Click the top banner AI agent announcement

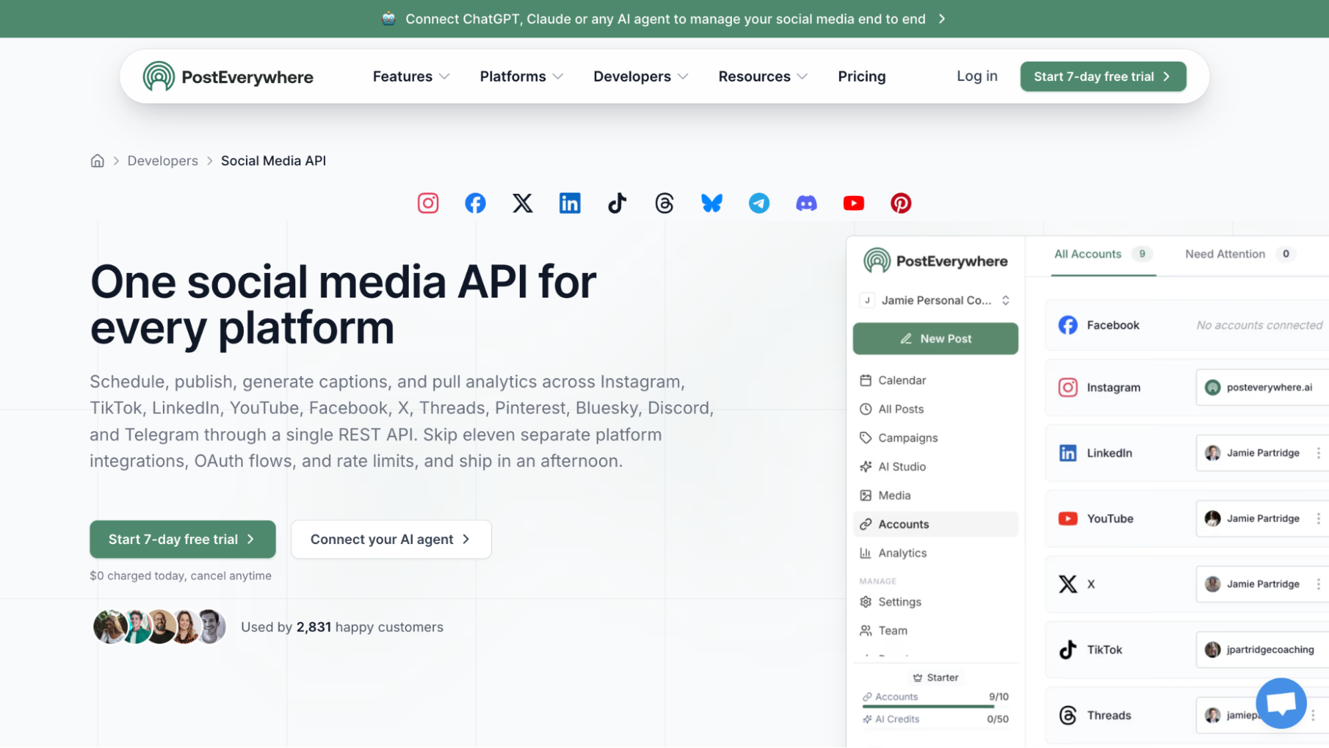click(x=664, y=19)
